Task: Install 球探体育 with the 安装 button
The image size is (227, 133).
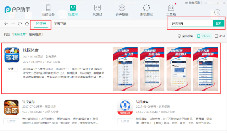Action: click(11, 69)
